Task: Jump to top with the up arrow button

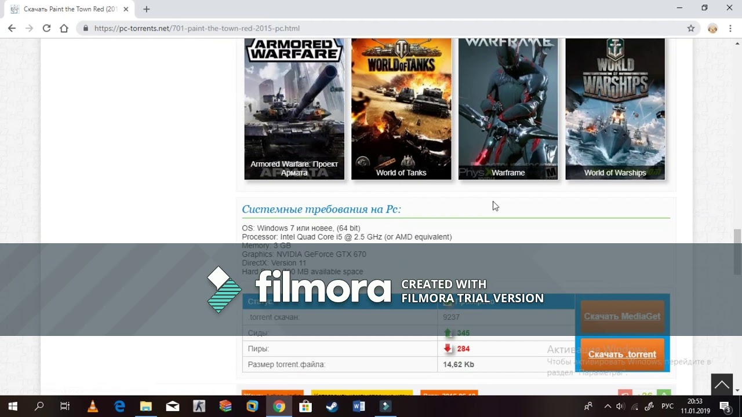Action: [722, 385]
